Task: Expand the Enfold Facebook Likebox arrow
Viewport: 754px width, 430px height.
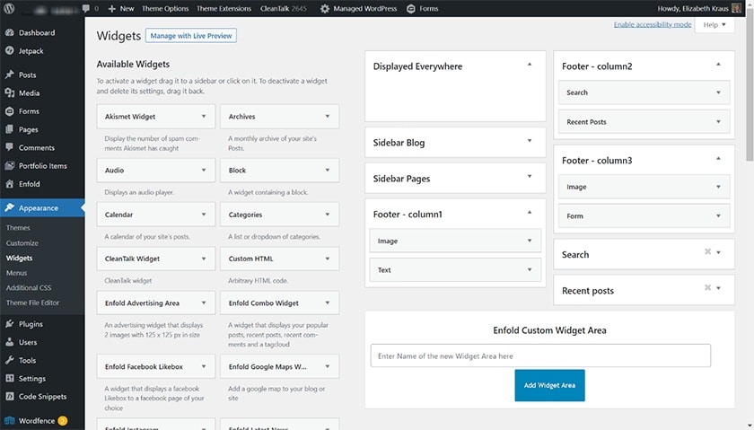Action: point(204,366)
